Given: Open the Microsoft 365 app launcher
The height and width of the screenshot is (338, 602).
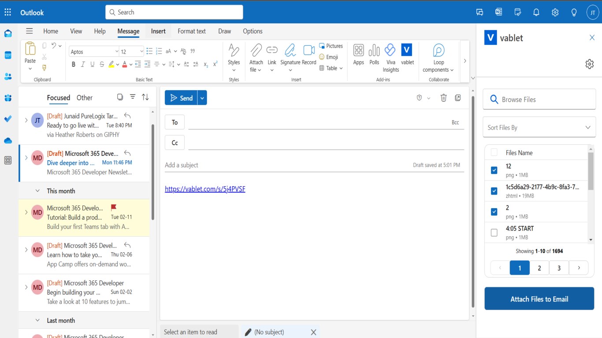Looking at the screenshot, I should point(7,12).
